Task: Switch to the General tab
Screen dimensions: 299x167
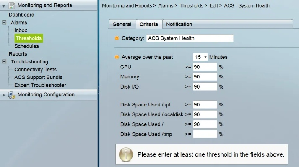Action: coord(122,24)
